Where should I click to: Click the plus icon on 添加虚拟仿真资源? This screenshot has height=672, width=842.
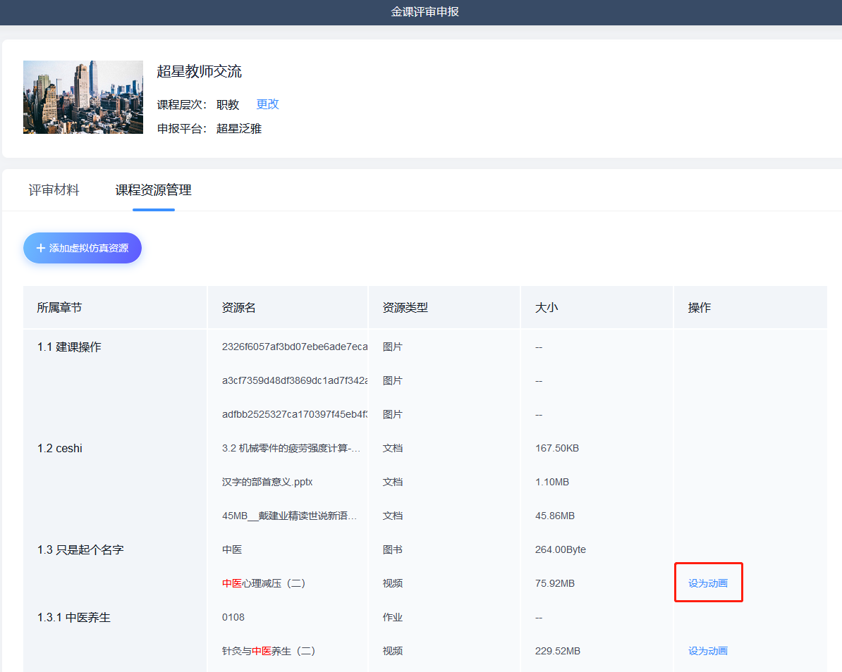41,249
